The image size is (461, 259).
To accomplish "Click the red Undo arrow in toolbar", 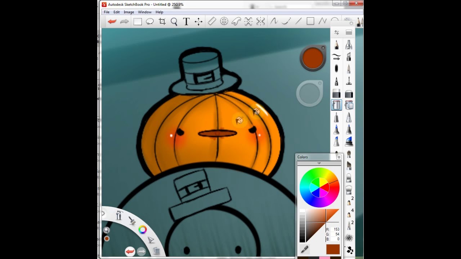I will (112, 22).
